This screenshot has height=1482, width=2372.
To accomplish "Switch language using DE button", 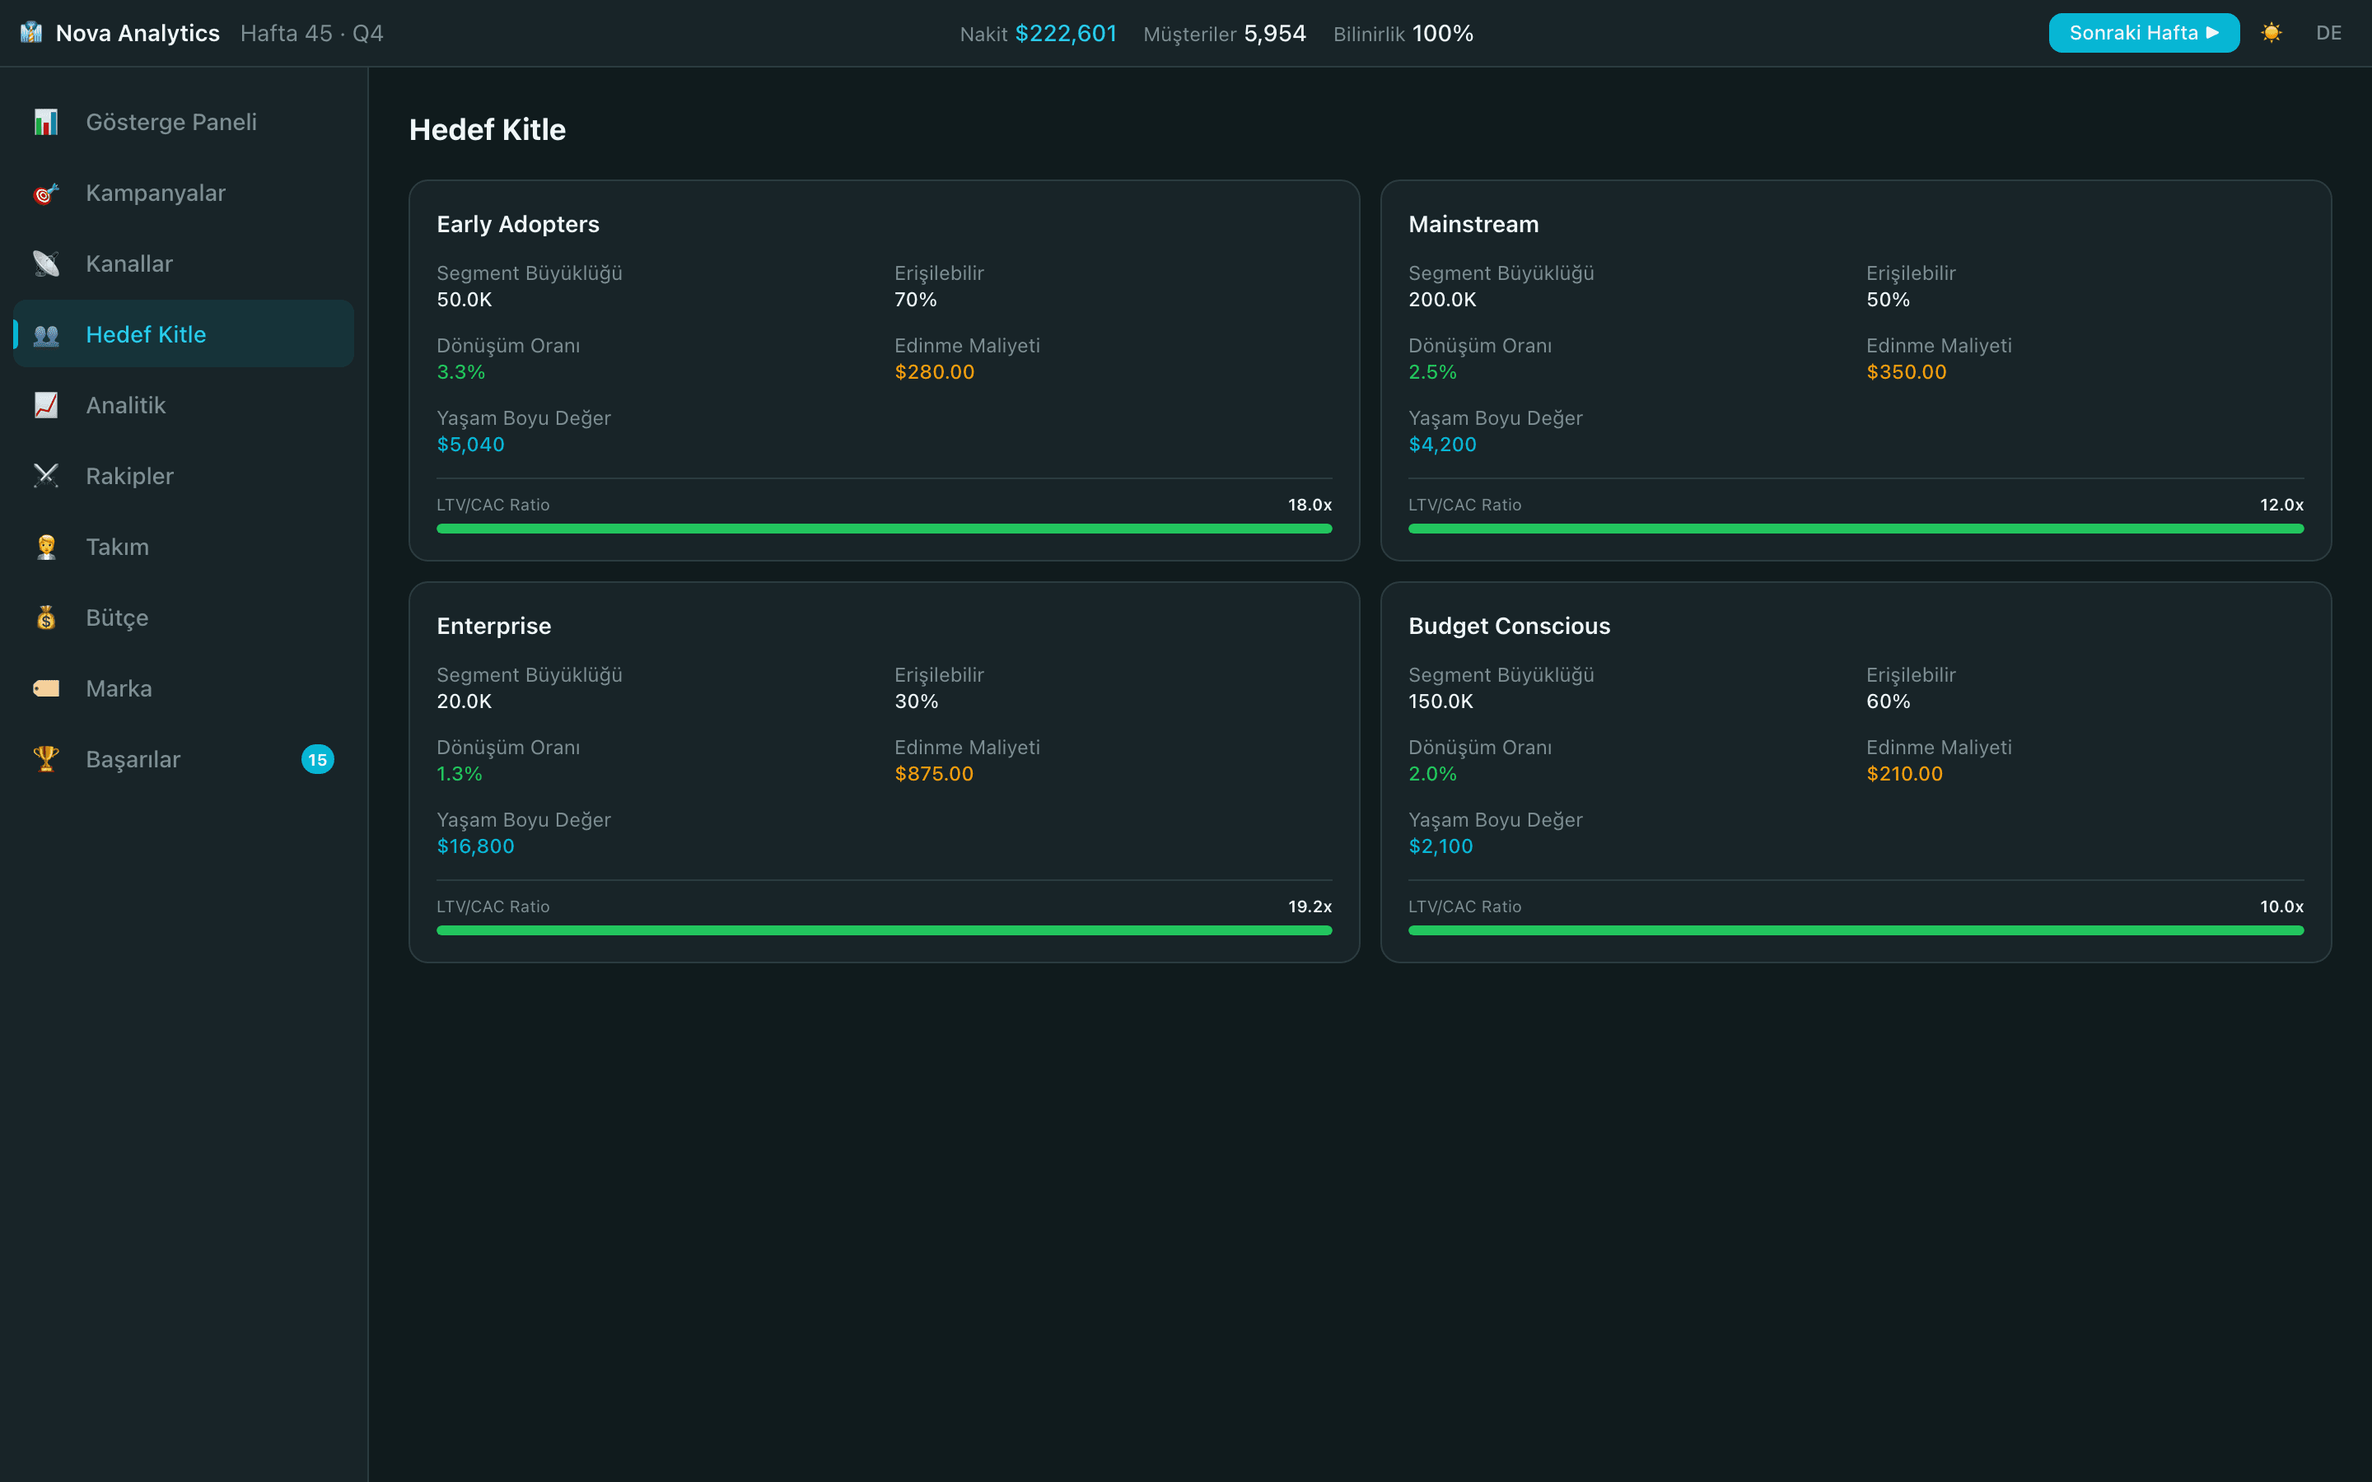I will 2329,33.
